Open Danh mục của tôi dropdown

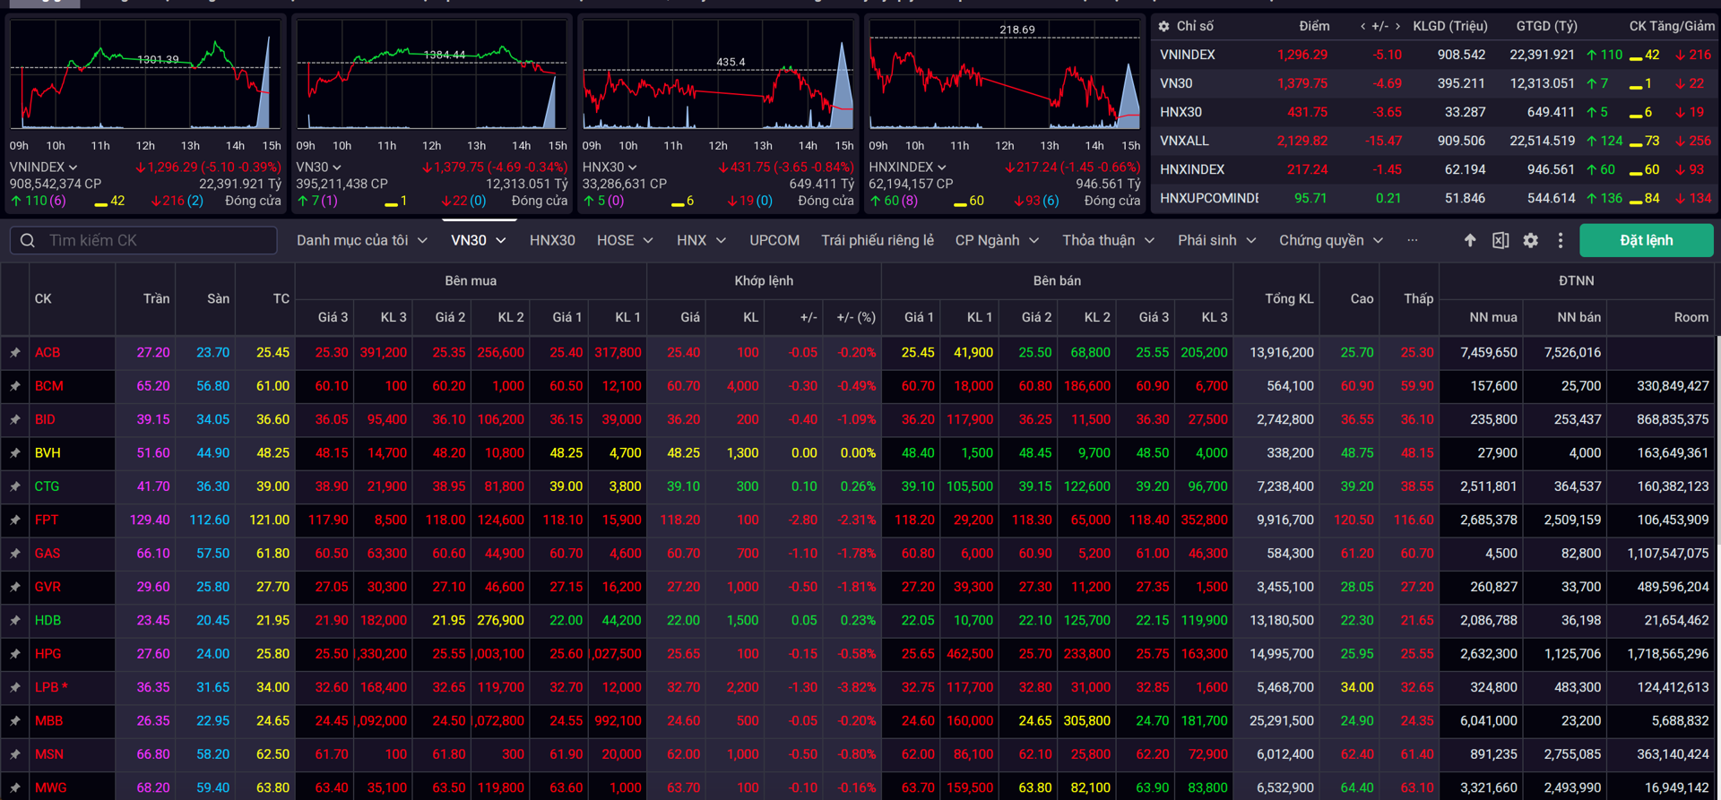click(362, 240)
